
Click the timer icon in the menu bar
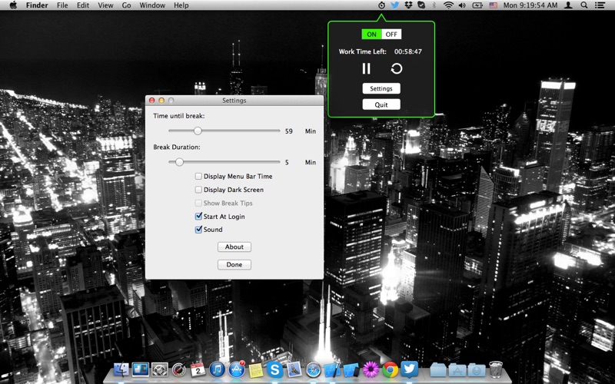[x=381, y=5]
